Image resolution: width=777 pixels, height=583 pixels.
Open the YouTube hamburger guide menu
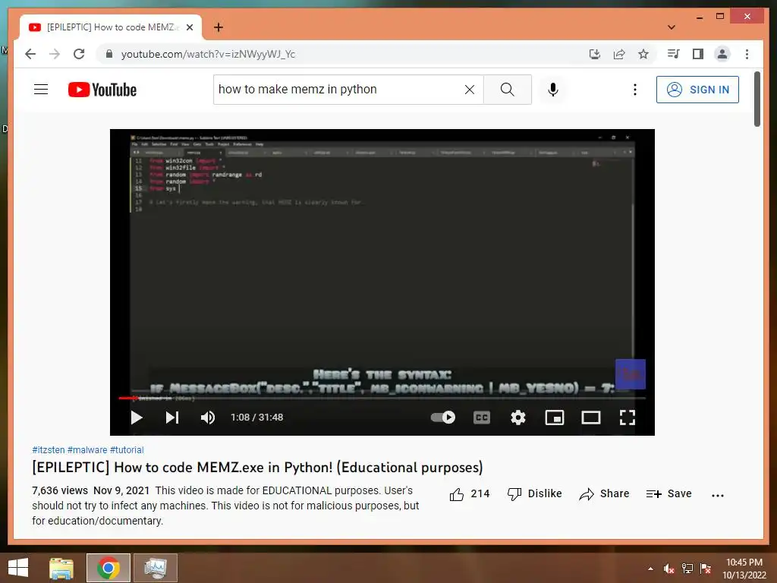coord(41,90)
